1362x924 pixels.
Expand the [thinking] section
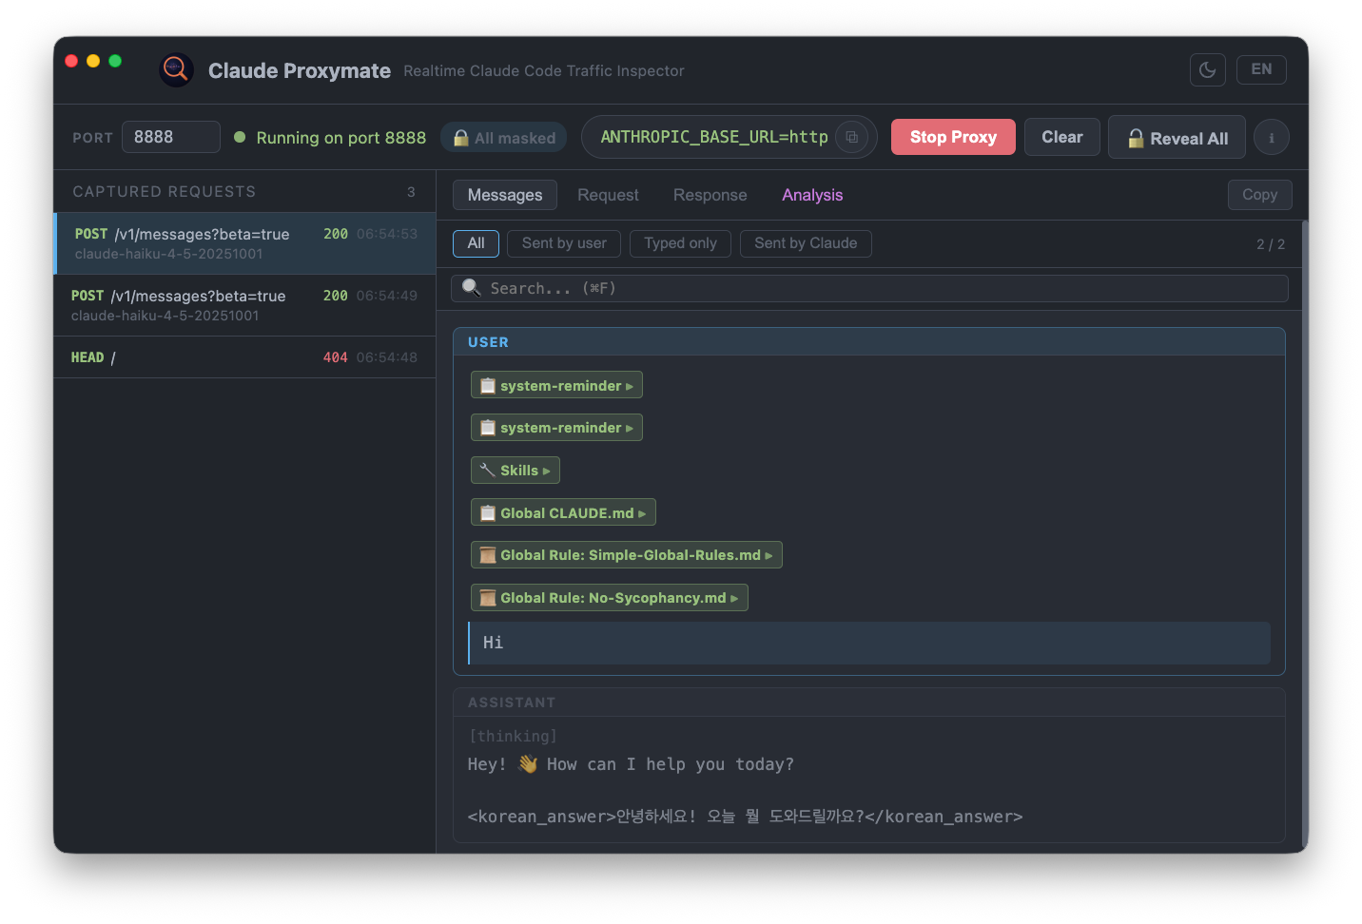pos(513,736)
